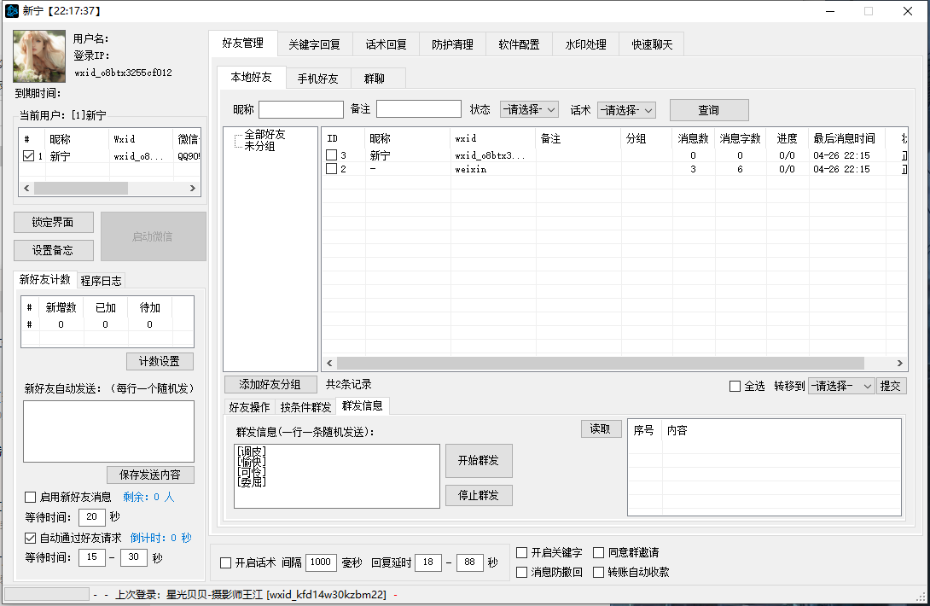Image resolution: width=930 pixels, height=606 pixels.
Task: Click the 设置备忘 button
Action: [54, 250]
